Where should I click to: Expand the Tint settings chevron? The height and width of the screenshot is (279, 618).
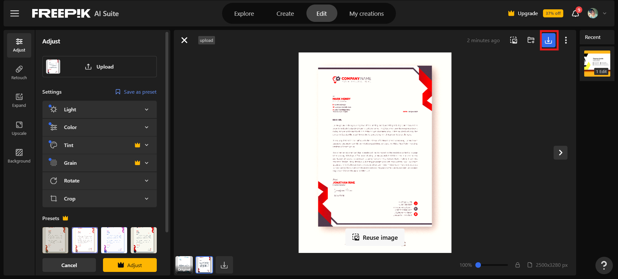[147, 145]
